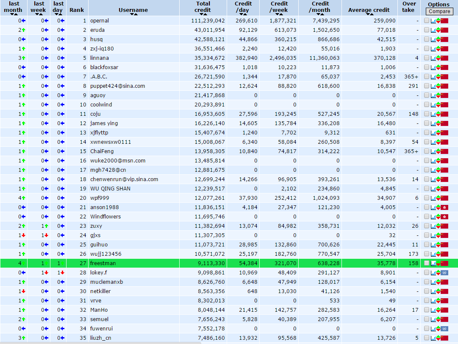Click the China flag in the aguoy row
This screenshot has width=458, height=344.
coord(444,95)
